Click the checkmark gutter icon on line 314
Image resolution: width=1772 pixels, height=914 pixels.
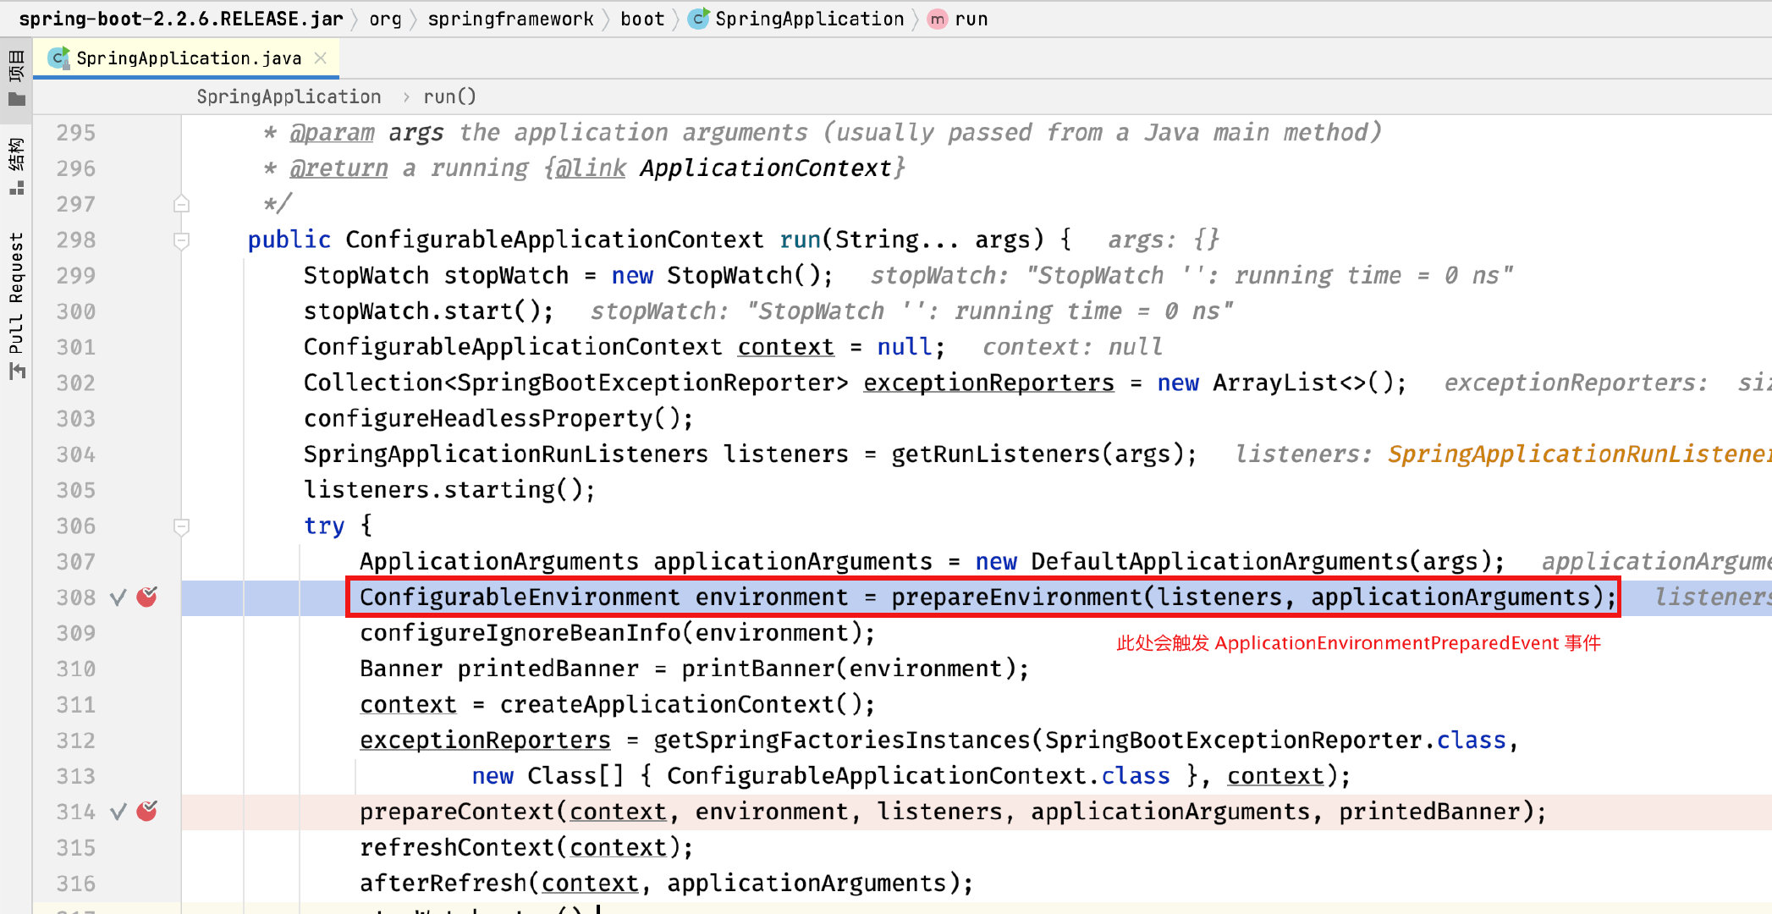point(118,812)
